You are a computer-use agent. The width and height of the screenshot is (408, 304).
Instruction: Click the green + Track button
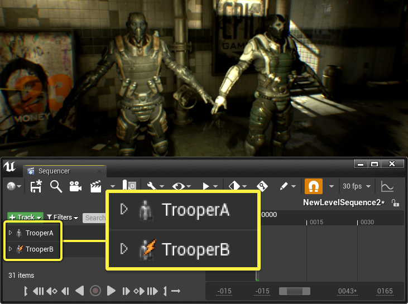click(x=25, y=217)
